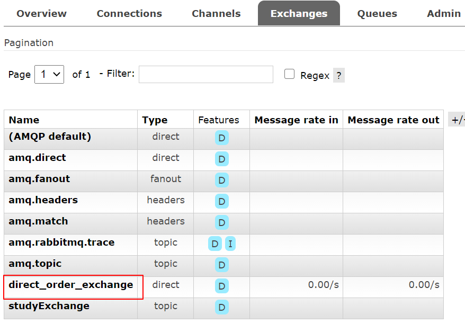Open the amq.headers exchange
The height and width of the screenshot is (324, 465).
[43, 200]
